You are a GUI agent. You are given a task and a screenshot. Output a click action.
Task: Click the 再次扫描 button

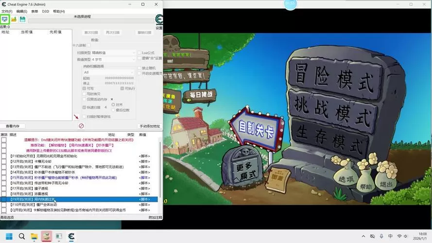coord(113,33)
